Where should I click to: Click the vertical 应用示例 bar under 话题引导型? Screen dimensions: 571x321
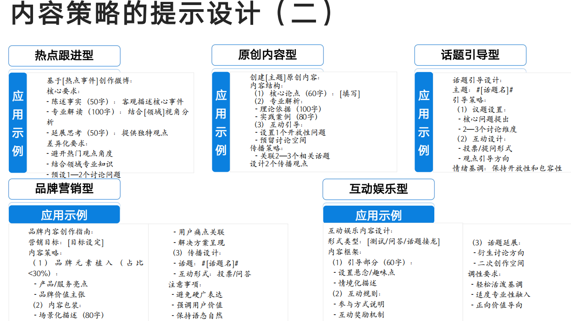tap(424, 122)
